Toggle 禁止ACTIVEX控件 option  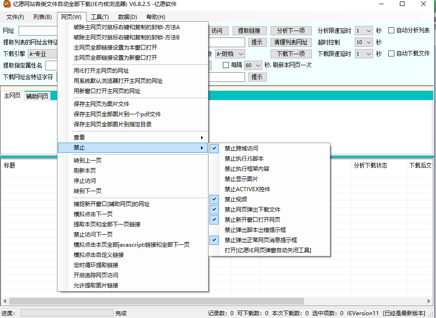(x=270, y=189)
